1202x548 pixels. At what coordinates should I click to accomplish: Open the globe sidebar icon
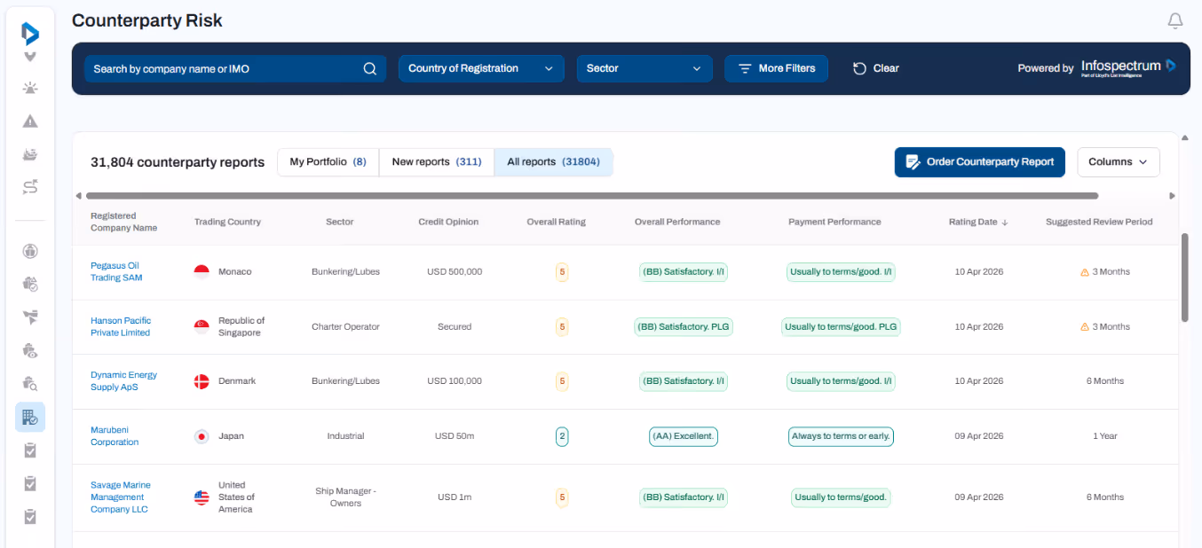pos(30,251)
